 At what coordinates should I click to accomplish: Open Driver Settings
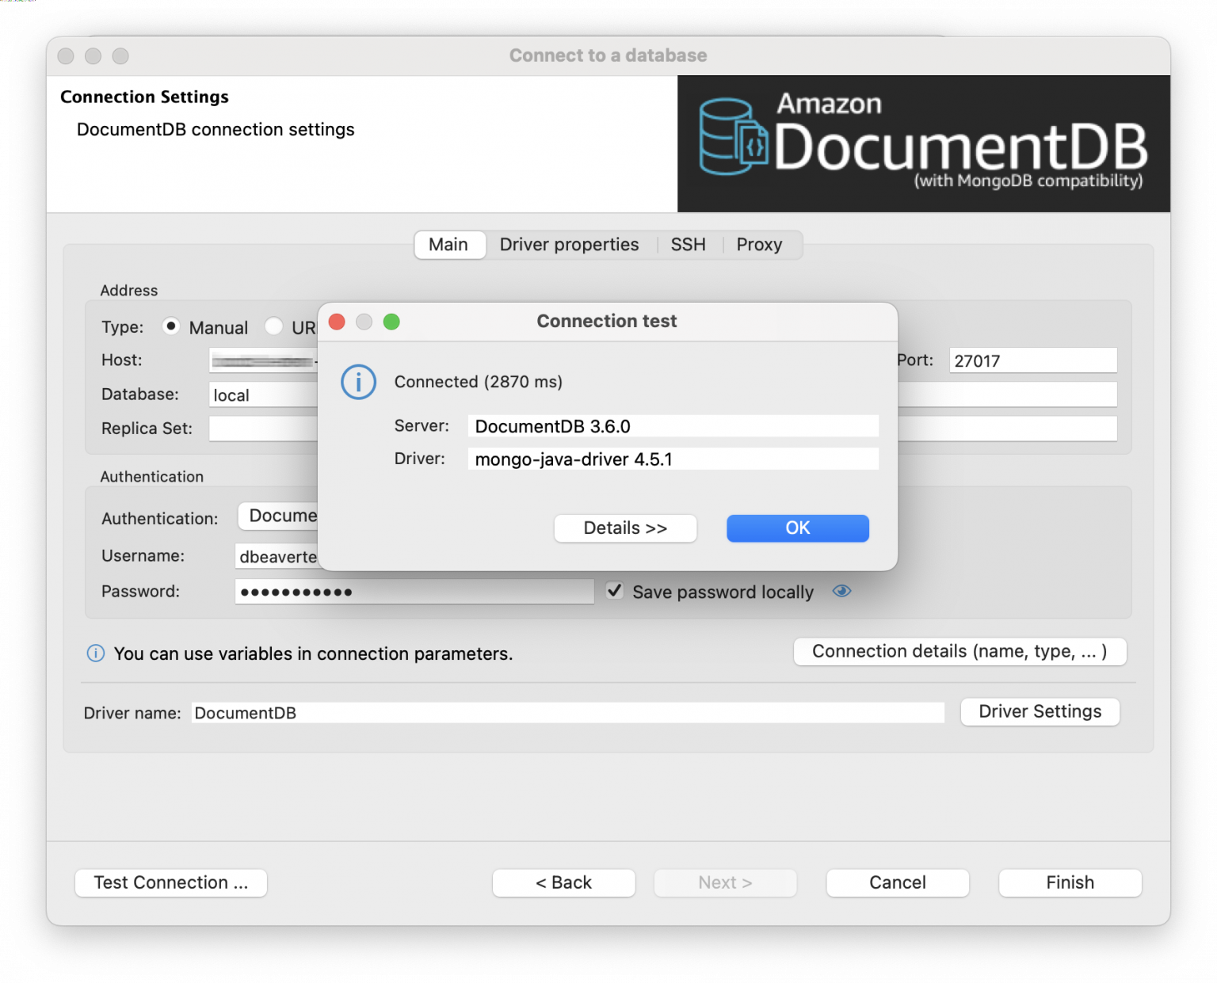(1040, 711)
